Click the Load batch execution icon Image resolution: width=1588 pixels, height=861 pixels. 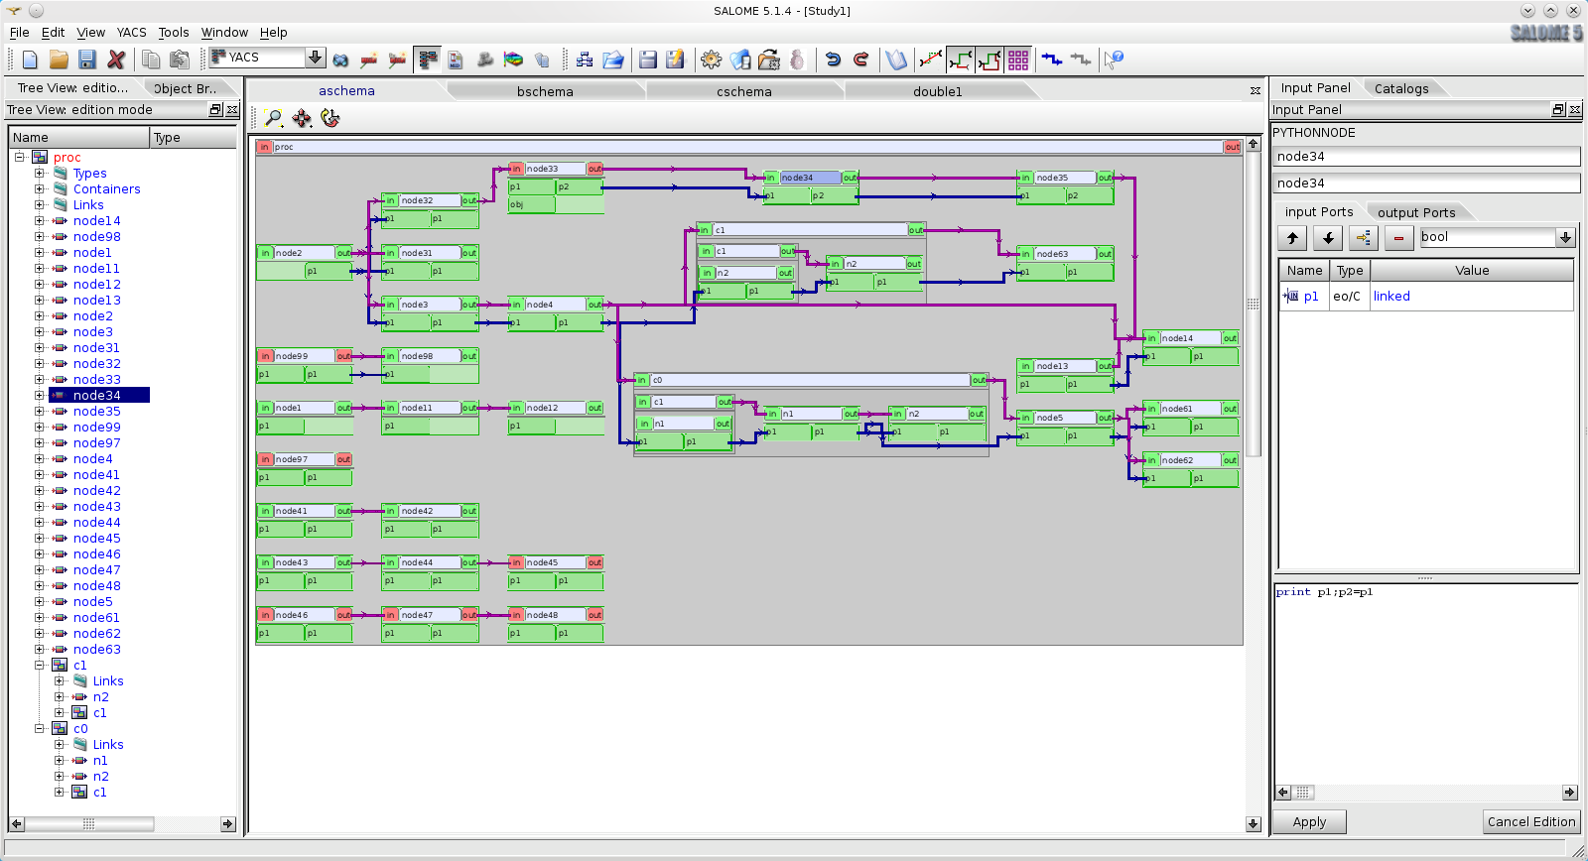click(769, 60)
